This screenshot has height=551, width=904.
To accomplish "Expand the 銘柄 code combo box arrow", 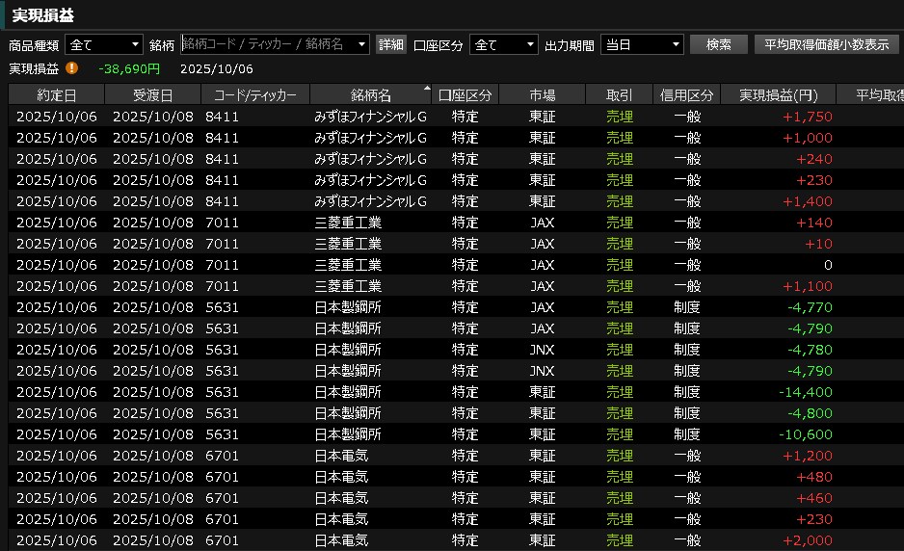I will 361,44.
